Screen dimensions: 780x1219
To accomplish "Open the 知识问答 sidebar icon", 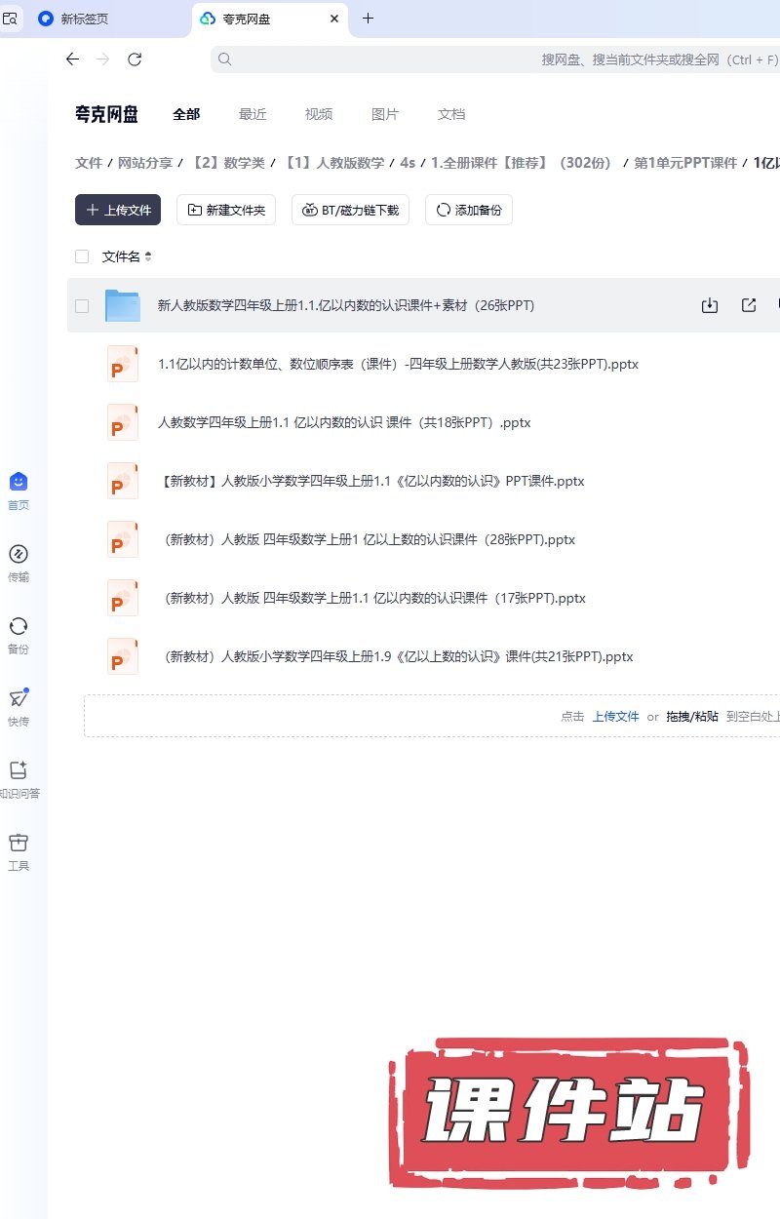I will tap(18, 770).
